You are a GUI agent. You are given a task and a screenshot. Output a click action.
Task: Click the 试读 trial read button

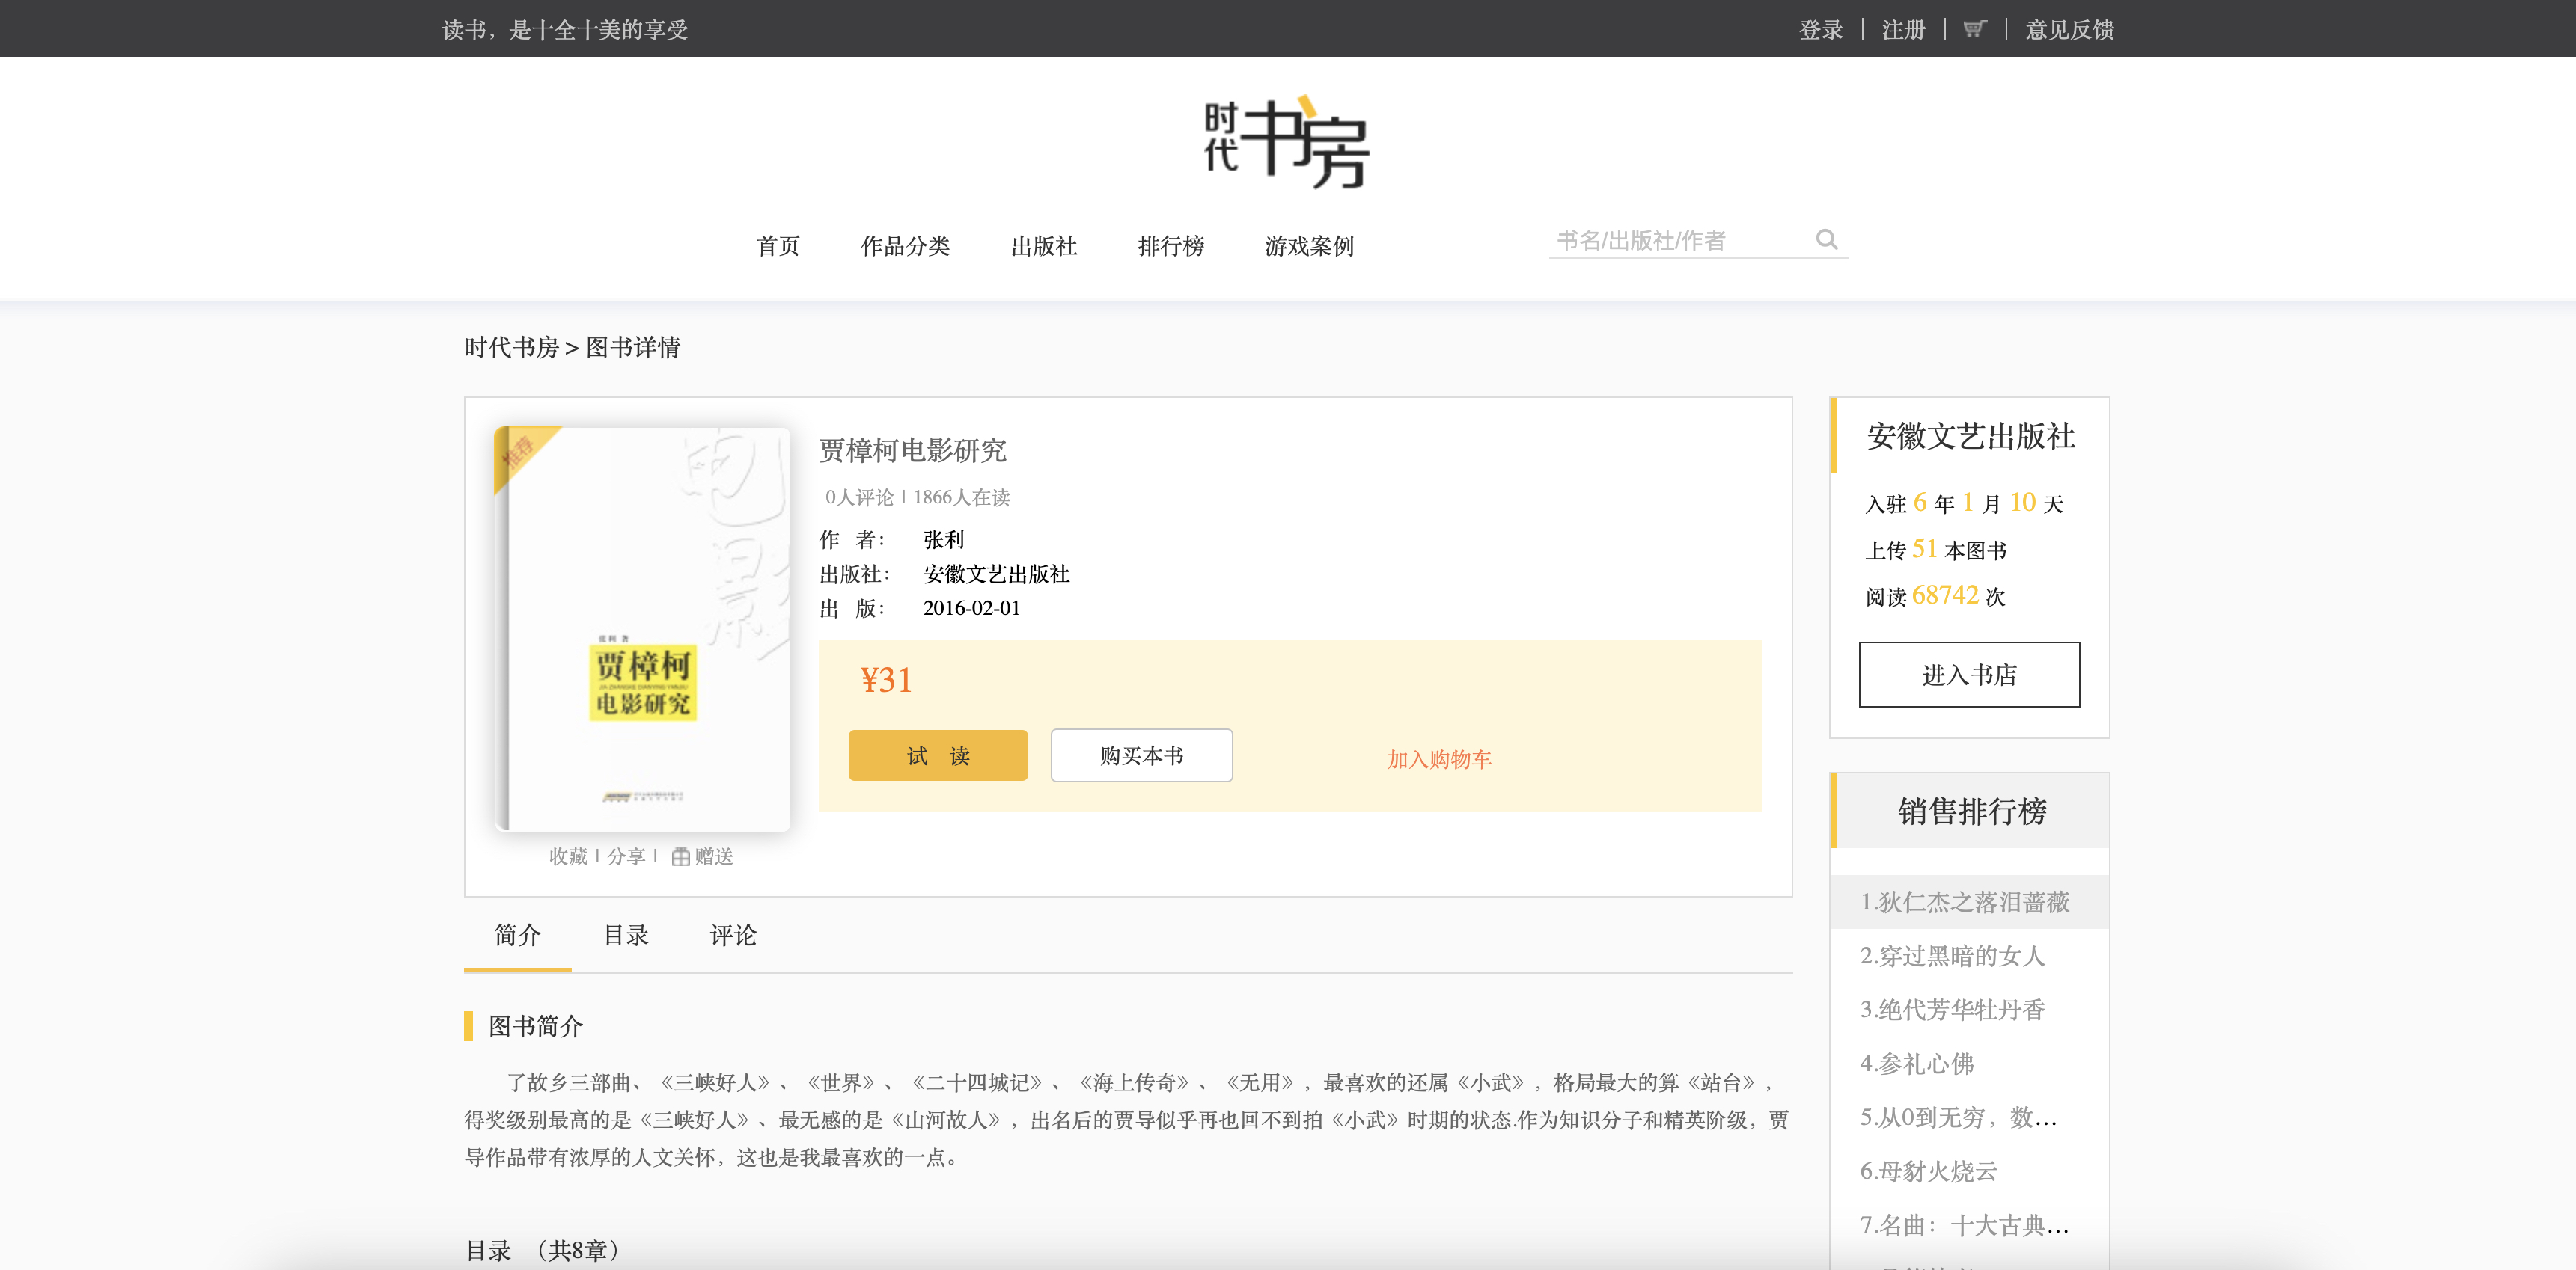(x=938, y=755)
